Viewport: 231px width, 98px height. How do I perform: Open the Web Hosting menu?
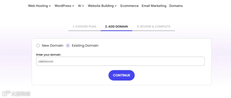click(39, 6)
